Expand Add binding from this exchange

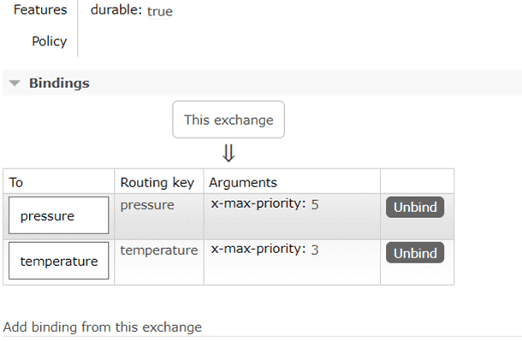tap(103, 327)
